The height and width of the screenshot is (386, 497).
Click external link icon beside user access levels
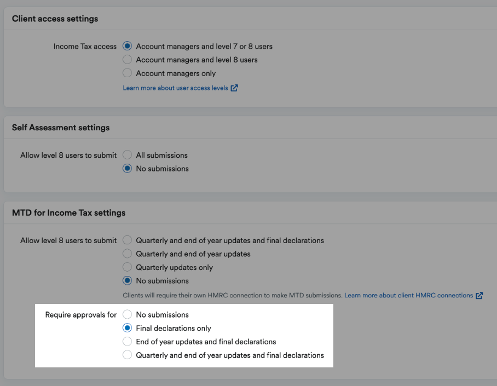point(234,88)
